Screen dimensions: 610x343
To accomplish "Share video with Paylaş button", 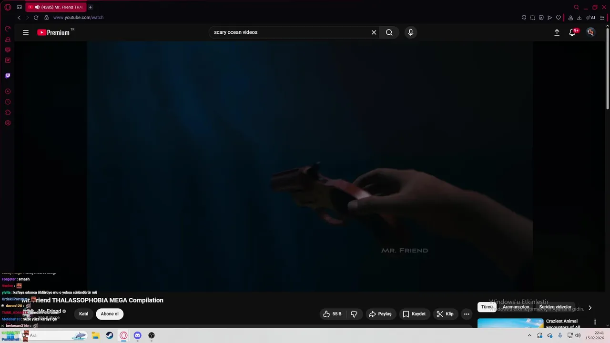I will tap(380, 314).
